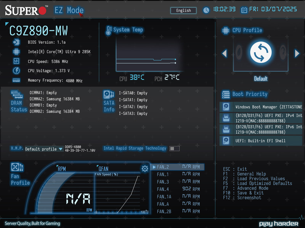Click the left arrow in CPU Profile
305x228 pixels.
click(x=225, y=54)
